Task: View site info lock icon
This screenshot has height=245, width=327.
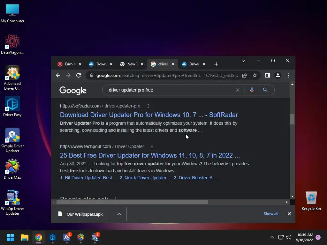Action: [x=91, y=75]
